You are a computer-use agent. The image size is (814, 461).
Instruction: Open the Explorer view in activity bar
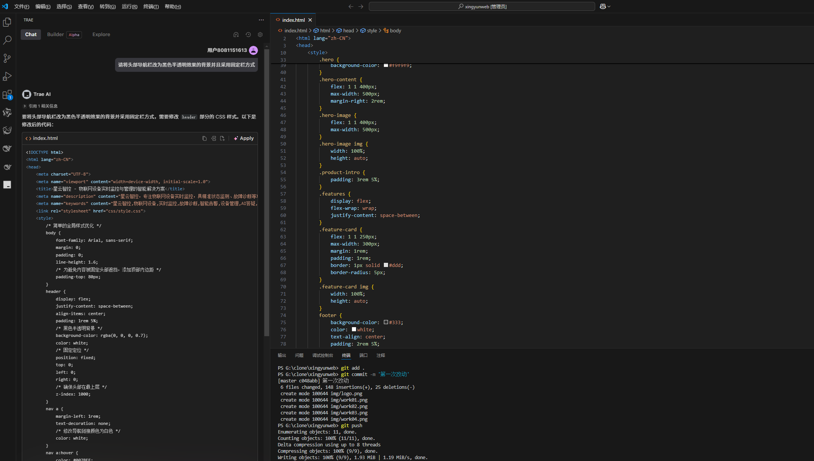click(7, 23)
